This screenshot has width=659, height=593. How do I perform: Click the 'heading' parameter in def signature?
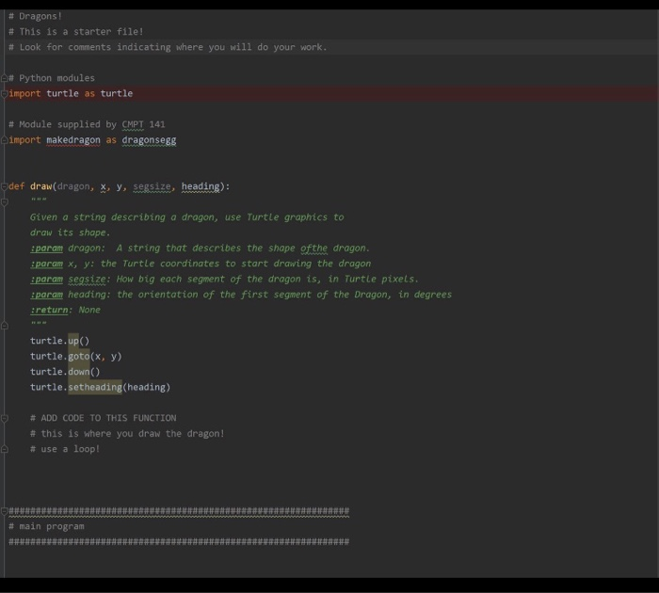[201, 186]
